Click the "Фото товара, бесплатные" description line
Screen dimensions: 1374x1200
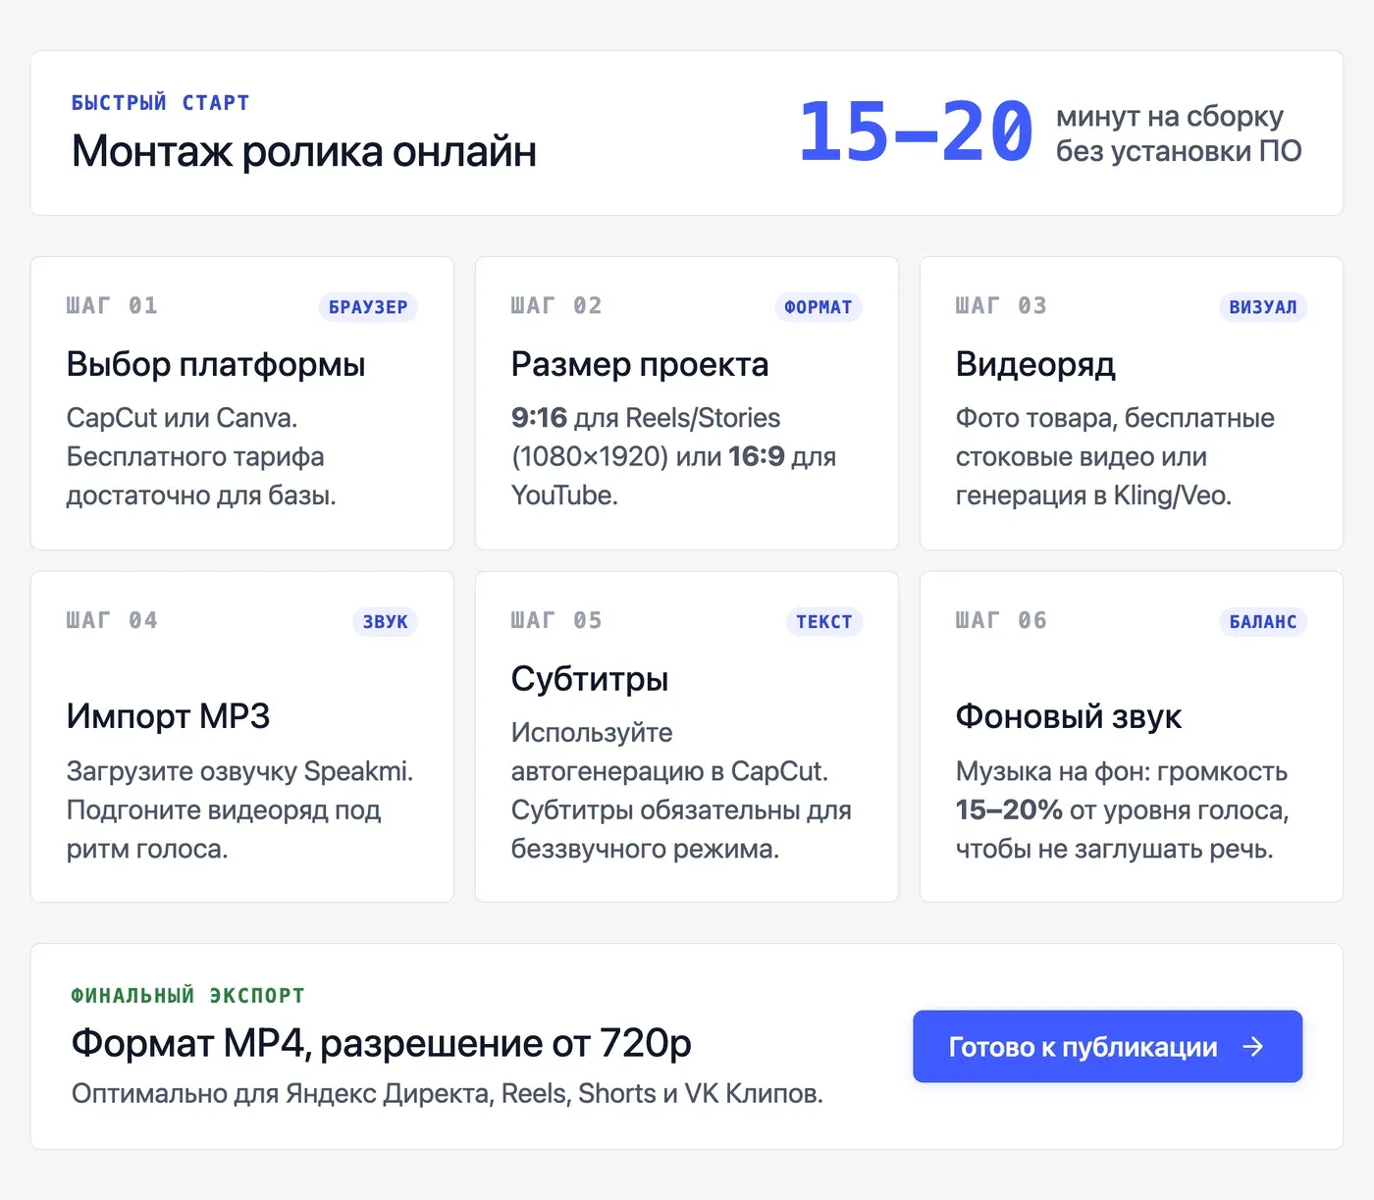point(1115,418)
